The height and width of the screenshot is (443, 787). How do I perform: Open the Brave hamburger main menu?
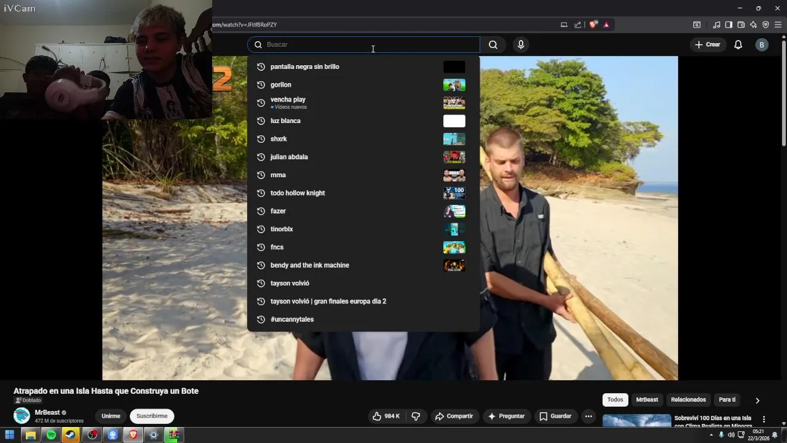coord(778,25)
